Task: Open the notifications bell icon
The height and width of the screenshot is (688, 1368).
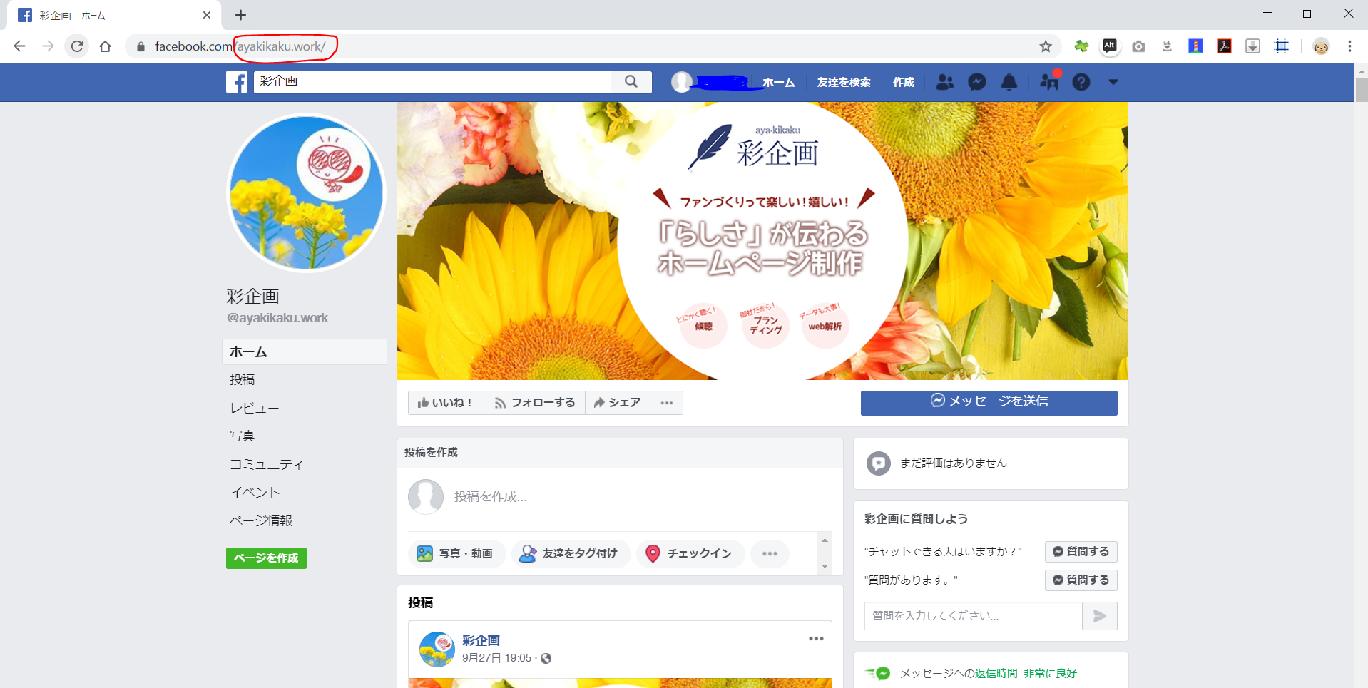Action: 1009,82
